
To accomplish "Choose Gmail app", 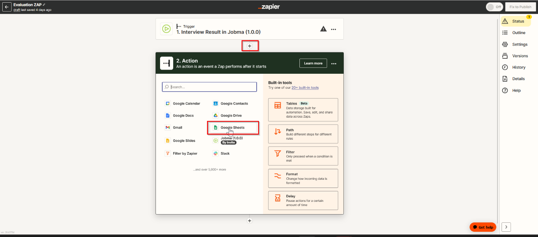I will pyautogui.click(x=174, y=127).
